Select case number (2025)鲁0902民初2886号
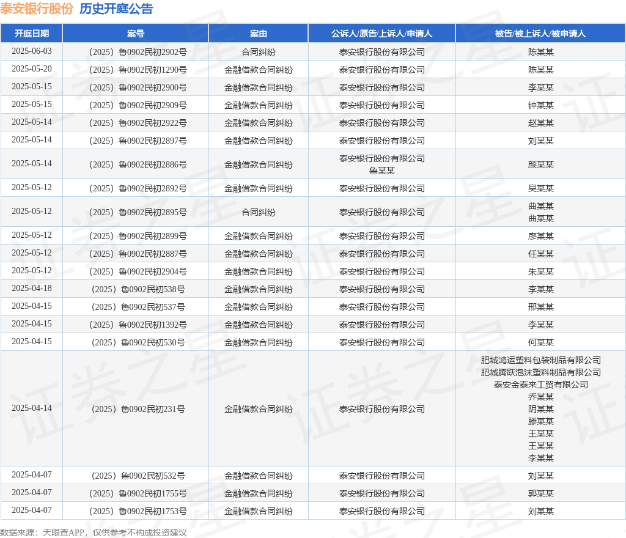This screenshot has width=626, height=538. 138,164
